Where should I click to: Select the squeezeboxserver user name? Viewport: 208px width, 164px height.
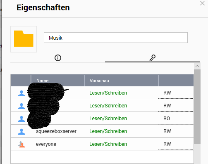(x=56, y=131)
